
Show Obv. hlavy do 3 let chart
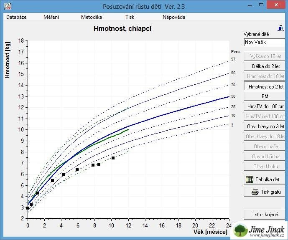(265, 126)
